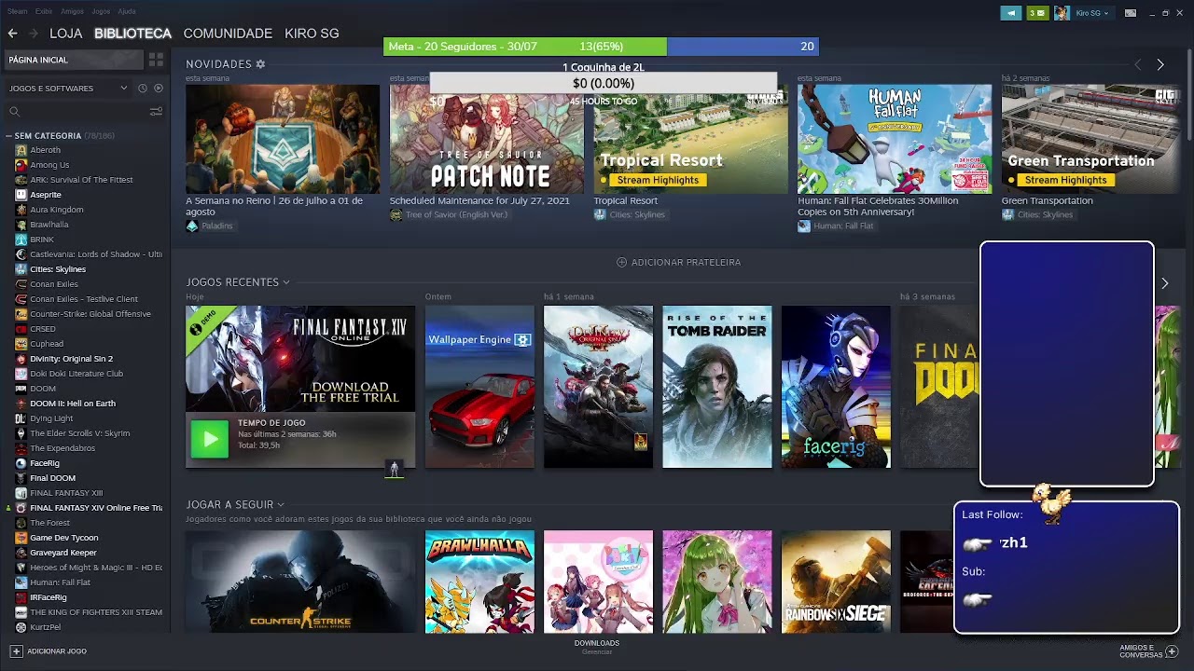
Task: Sort by recent activity clock icon
Action: point(143,89)
